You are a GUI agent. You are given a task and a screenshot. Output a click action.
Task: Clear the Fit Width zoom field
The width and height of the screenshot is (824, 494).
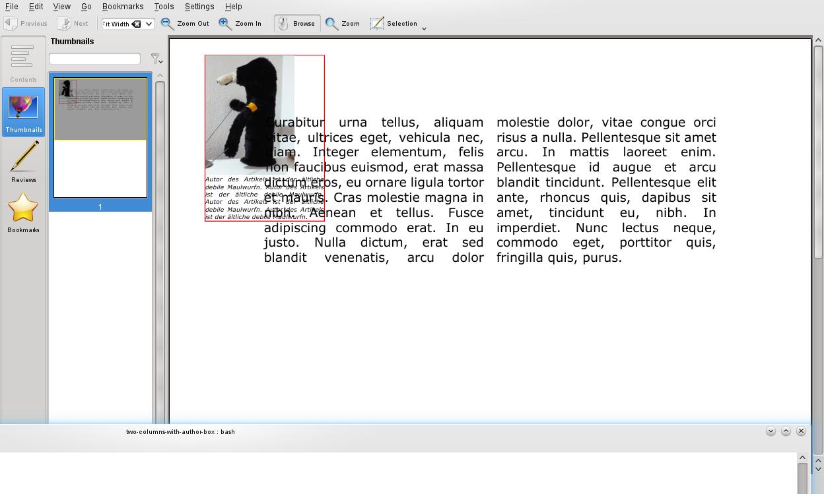(136, 24)
